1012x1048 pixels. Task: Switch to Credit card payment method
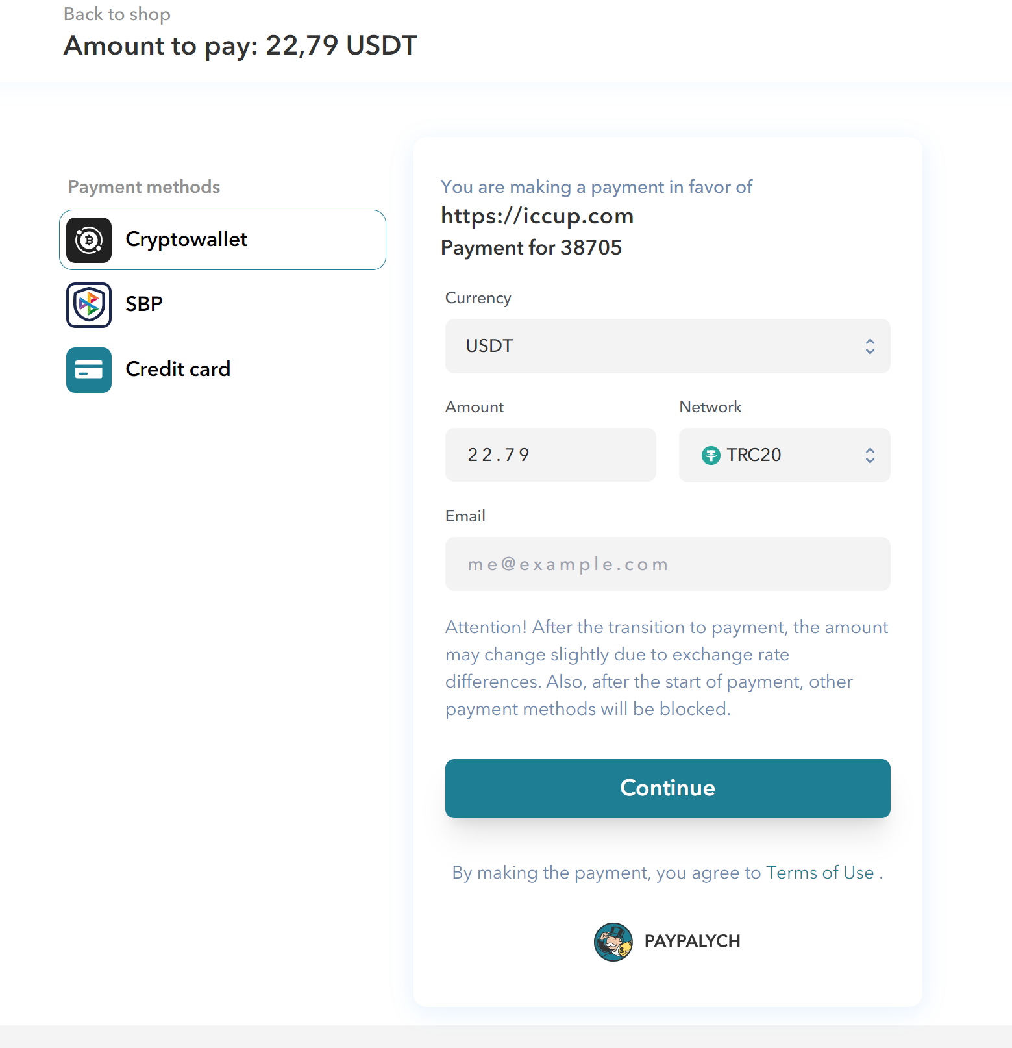(223, 369)
